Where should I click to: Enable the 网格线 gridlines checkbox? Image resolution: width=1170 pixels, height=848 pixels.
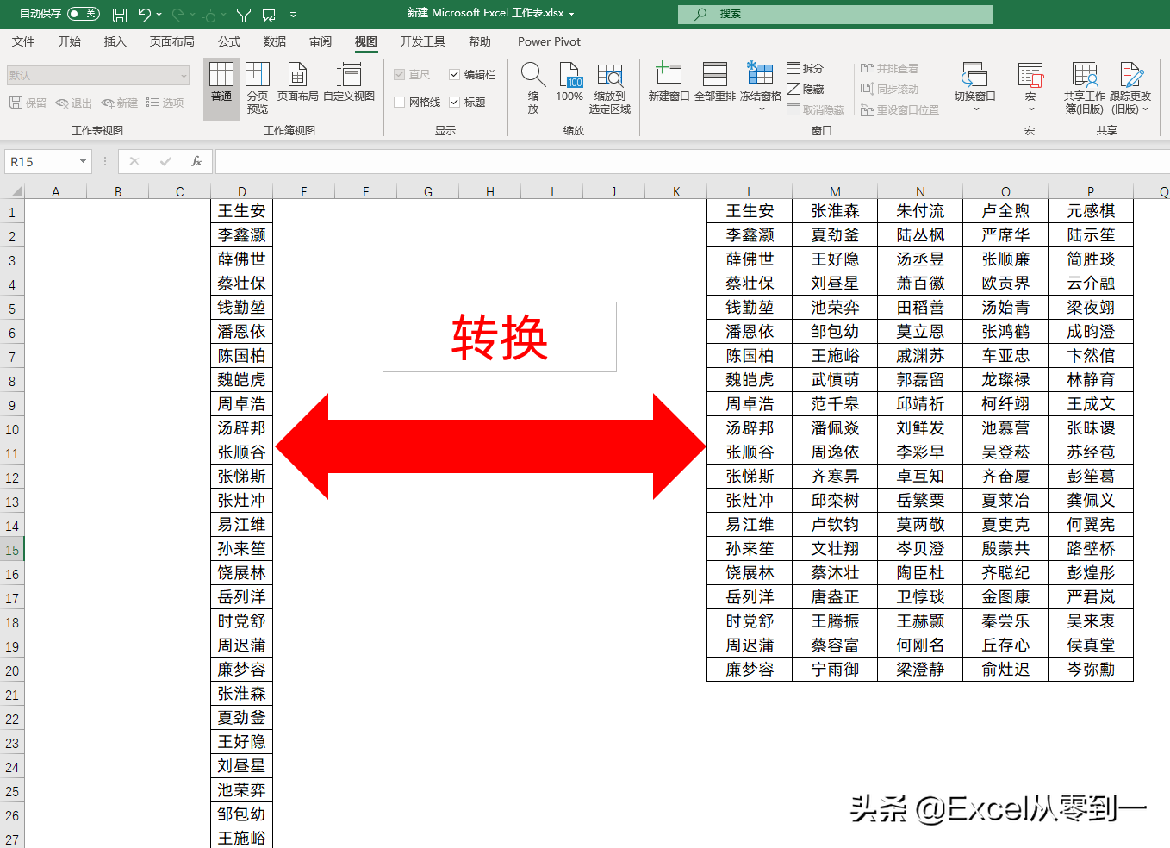coord(400,103)
